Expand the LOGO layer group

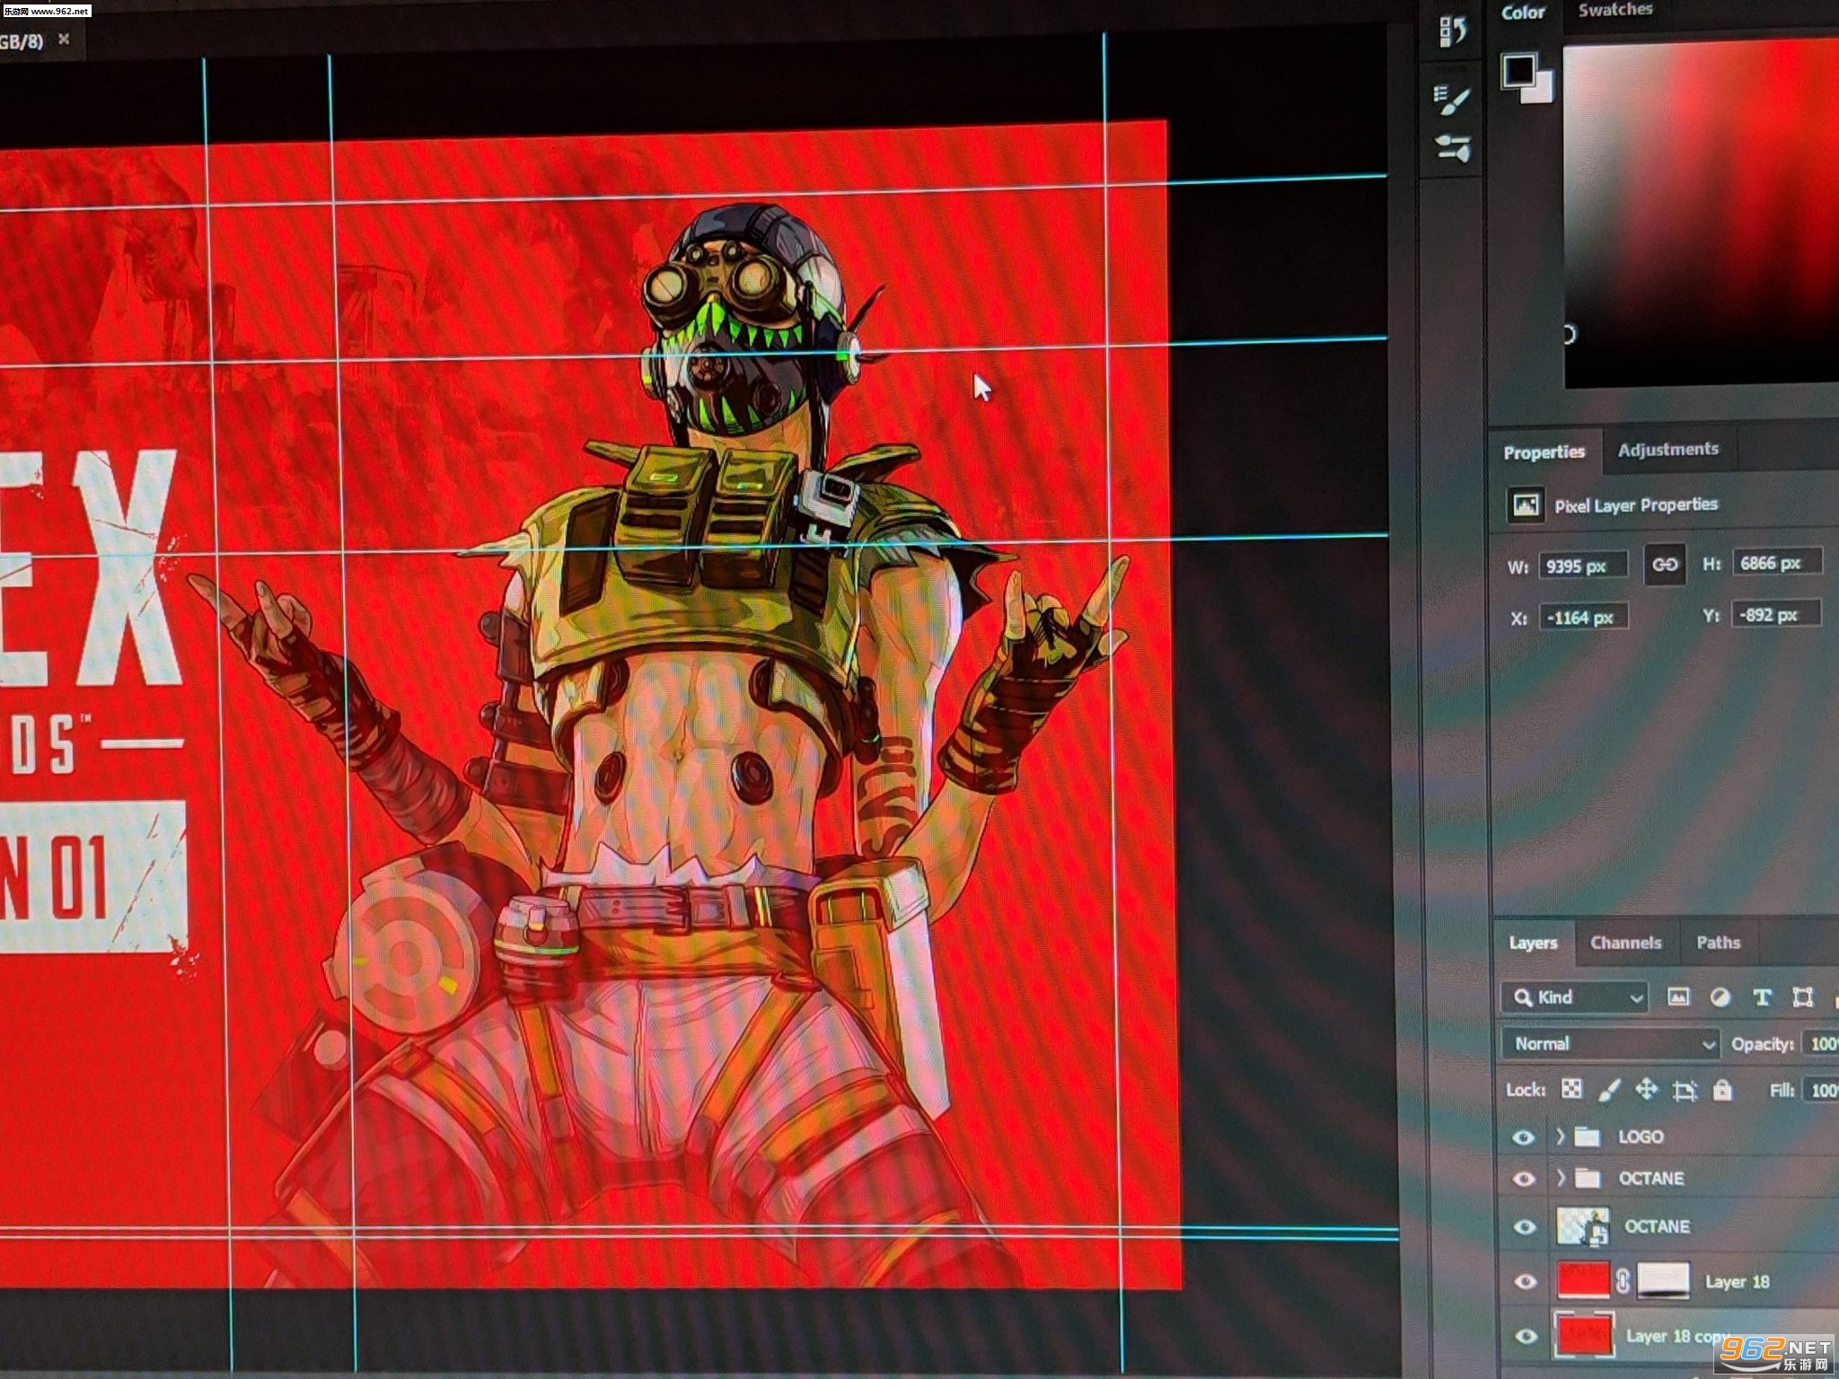(1561, 1137)
